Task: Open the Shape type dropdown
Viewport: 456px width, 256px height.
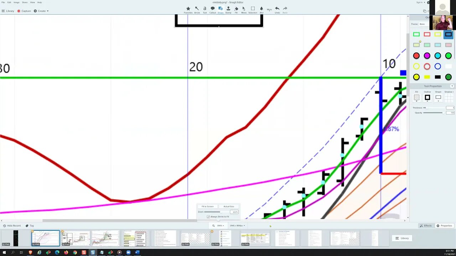Action: [438, 98]
